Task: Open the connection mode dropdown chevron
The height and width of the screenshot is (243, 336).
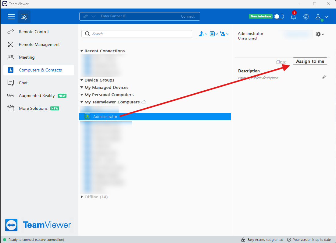Action: point(93,16)
